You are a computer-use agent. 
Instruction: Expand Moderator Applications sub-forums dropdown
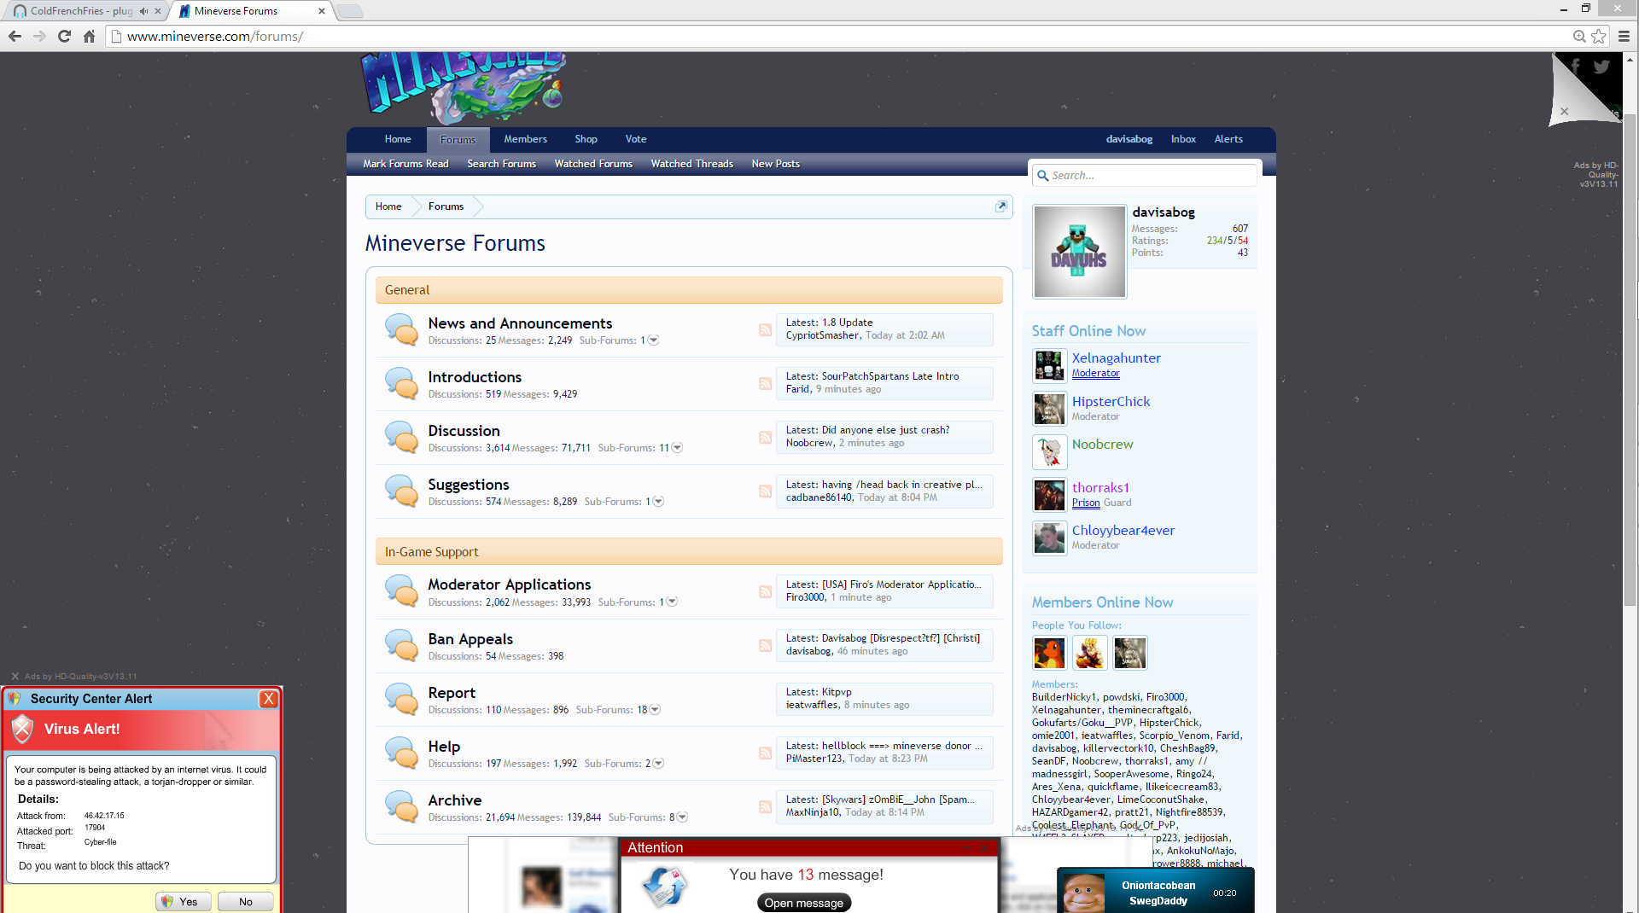click(x=672, y=602)
